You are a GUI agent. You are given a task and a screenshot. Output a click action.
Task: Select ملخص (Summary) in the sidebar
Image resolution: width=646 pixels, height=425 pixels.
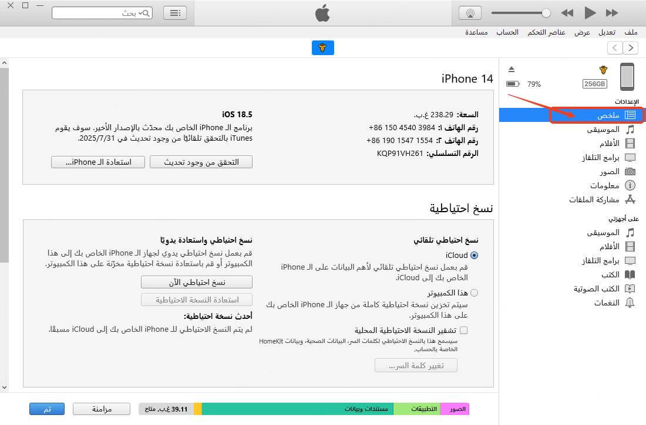pyautogui.click(x=571, y=115)
